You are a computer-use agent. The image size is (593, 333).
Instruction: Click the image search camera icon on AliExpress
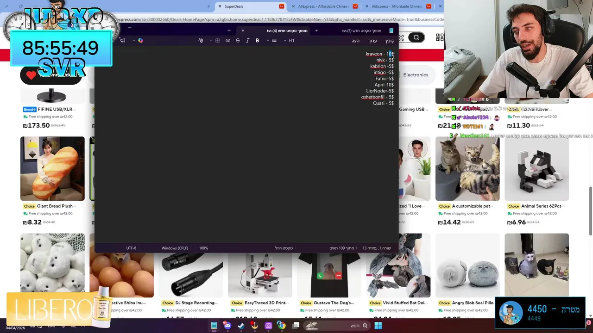[401, 38]
